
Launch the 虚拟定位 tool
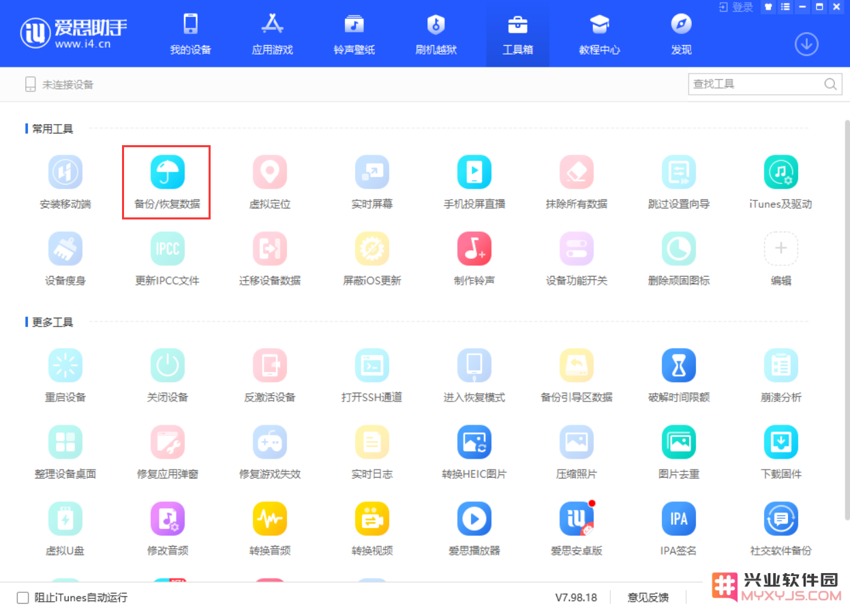pyautogui.click(x=270, y=182)
